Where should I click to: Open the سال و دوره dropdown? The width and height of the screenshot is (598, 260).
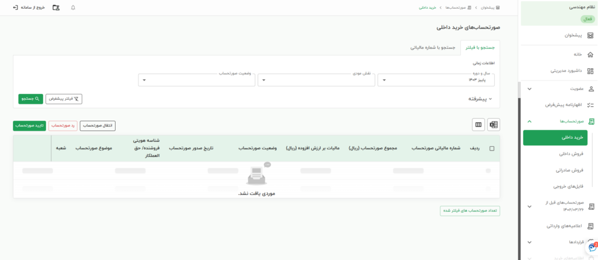[436, 80]
